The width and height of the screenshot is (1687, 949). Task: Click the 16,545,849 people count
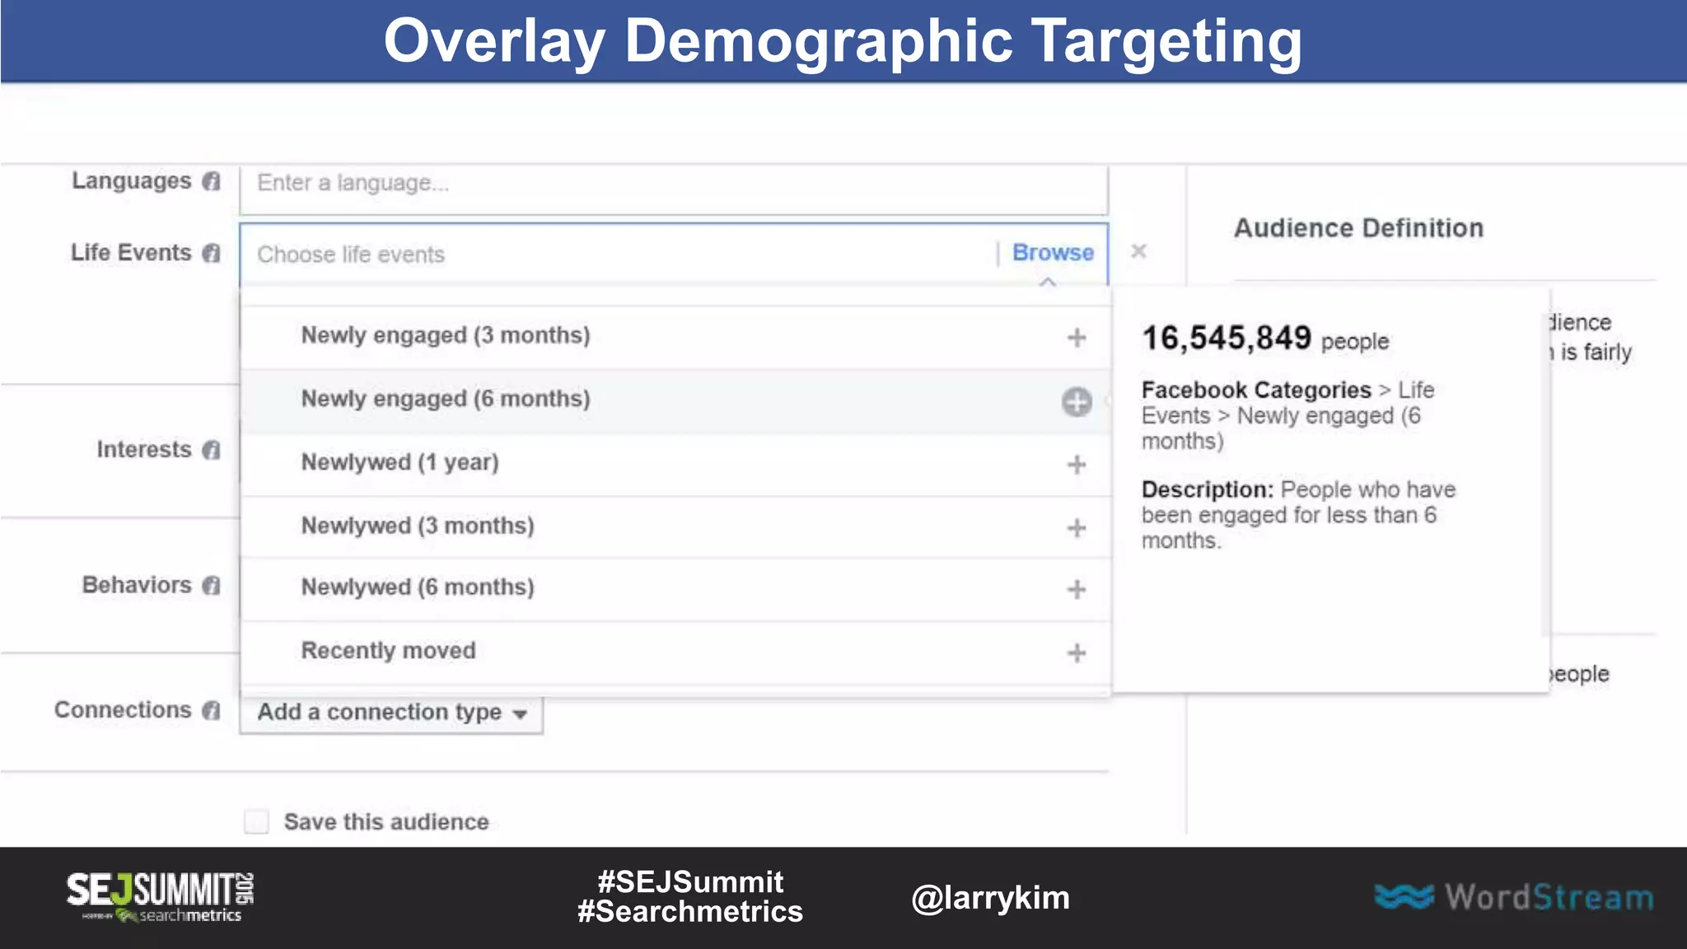[1265, 339]
